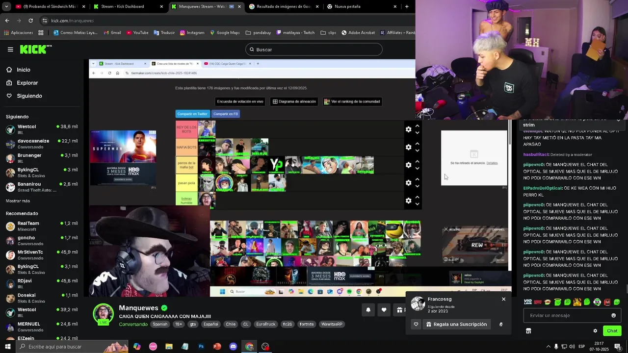628x353 pixels.
Task: Open emoji picker in chat input
Action: pos(613,315)
